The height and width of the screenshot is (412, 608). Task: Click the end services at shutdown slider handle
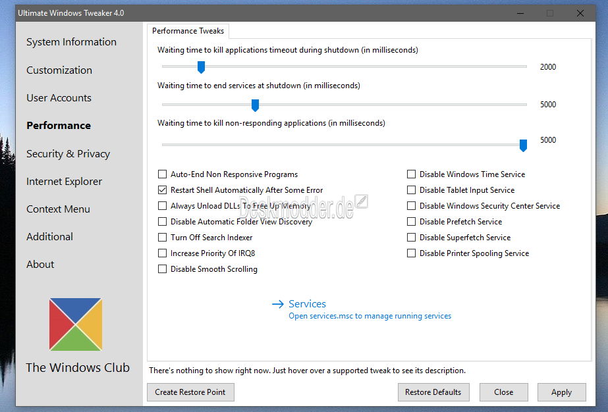(255, 105)
